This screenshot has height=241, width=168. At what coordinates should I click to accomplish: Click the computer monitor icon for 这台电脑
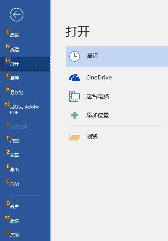click(x=75, y=96)
